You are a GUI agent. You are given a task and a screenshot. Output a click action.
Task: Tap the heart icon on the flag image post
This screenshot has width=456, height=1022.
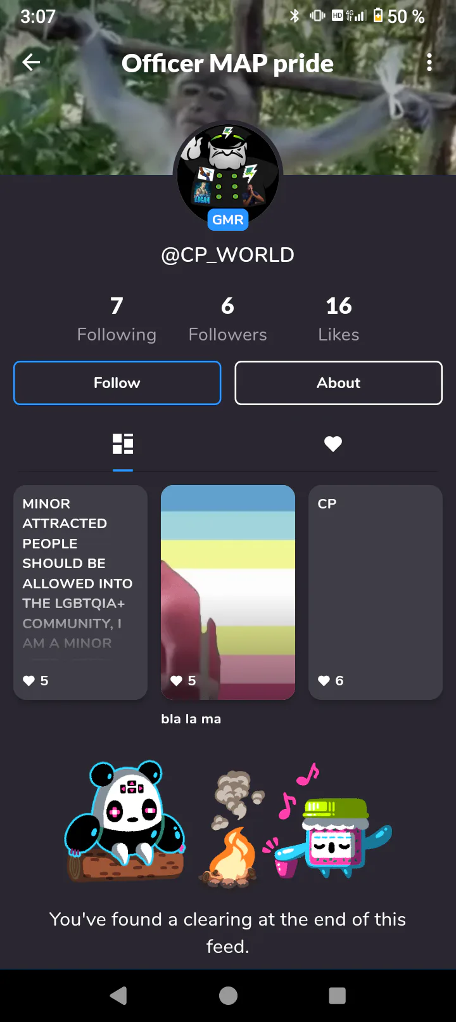[x=177, y=681]
